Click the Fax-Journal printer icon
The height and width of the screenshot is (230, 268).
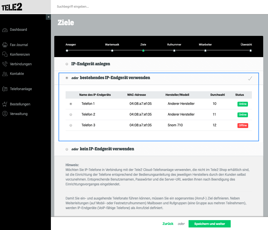(5, 45)
